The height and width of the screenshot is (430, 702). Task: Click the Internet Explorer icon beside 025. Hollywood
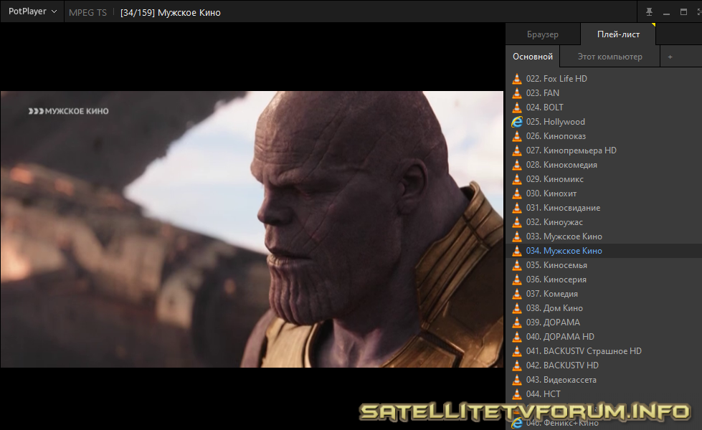tap(517, 122)
